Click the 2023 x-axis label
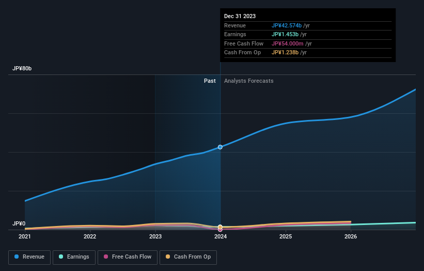This screenshot has height=271, width=424. (155, 236)
